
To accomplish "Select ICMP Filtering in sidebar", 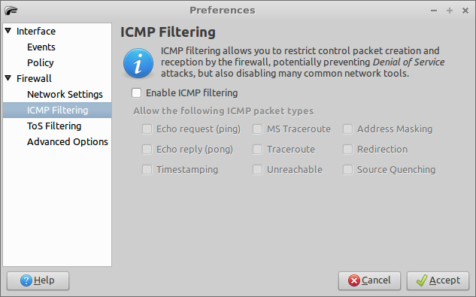I will [x=57, y=111].
